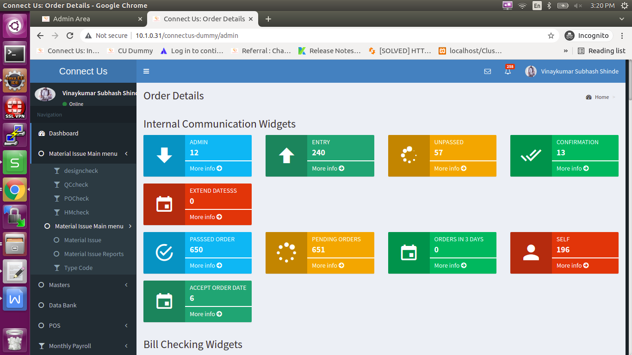Click the filter icon beside POCheck
This screenshot has height=355, width=632.
57,198
